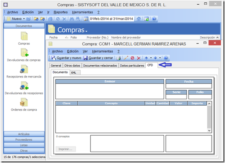225x163 pixels.
Task: Click the open folder icon in main toolbar
Action: (x=29, y=19)
